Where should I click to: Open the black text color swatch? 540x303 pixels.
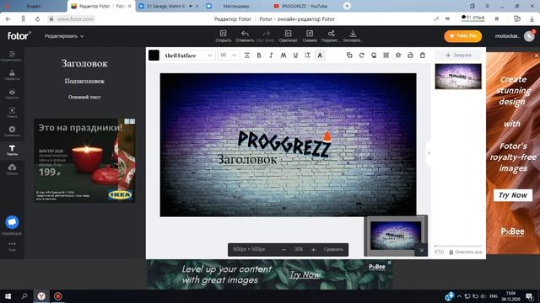click(x=154, y=56)
